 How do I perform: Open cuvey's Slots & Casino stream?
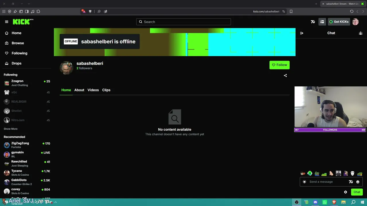[27, 191]
